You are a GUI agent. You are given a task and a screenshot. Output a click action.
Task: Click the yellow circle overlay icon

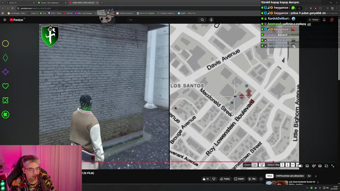(x=5, y=44)
